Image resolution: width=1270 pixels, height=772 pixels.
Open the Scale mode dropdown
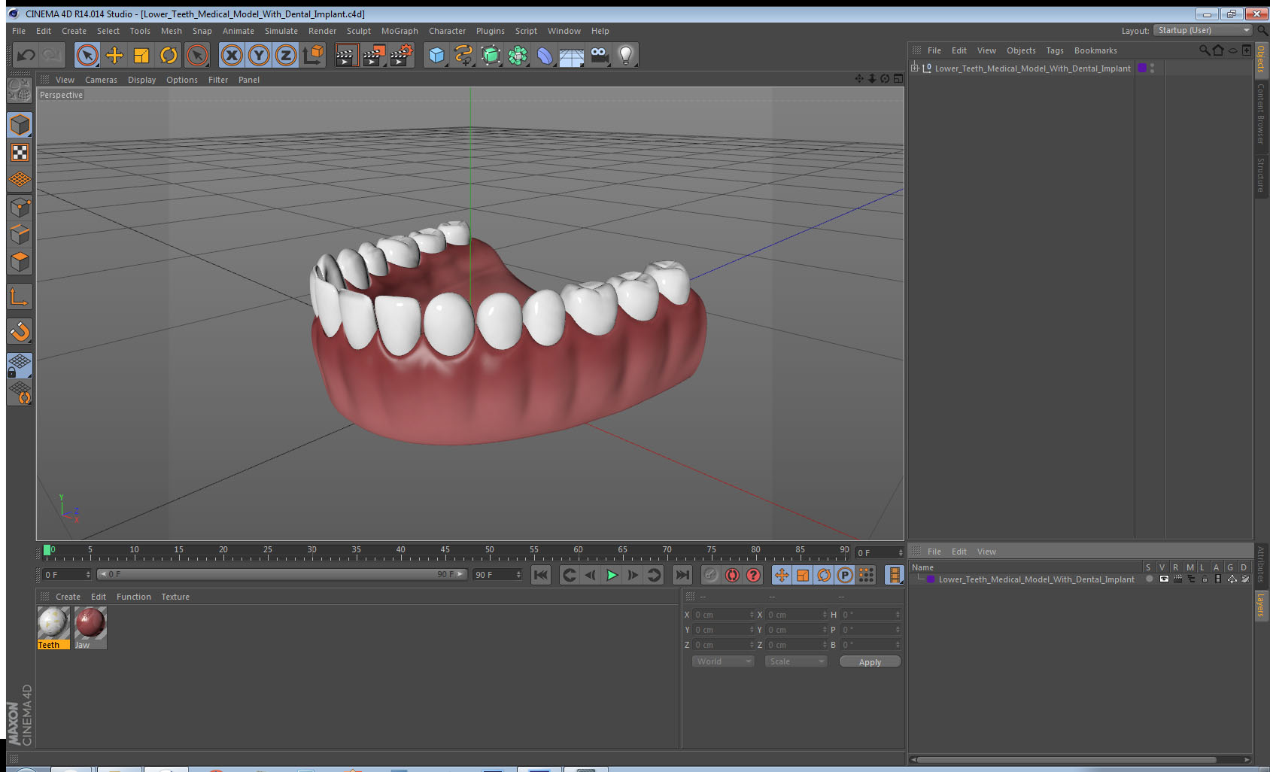coord(796,661)
